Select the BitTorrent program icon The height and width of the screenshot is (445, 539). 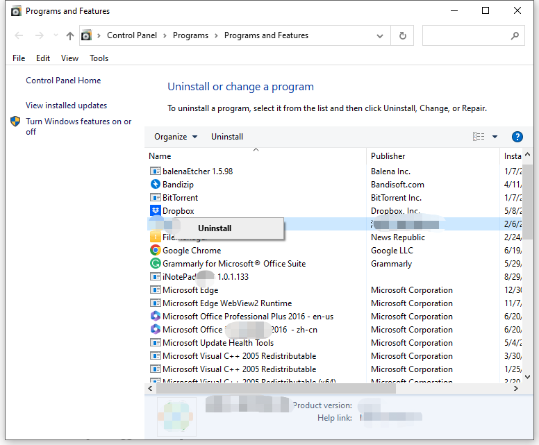(156, 198)
